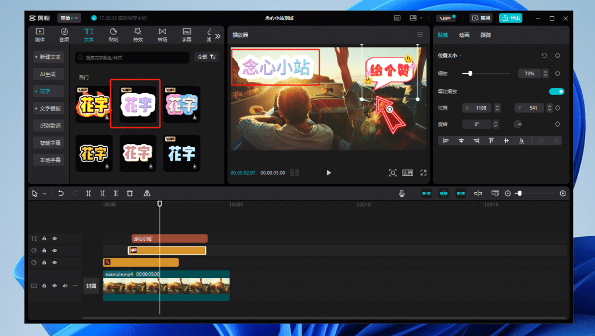Click the 审阅 review button

(x=481, y=18)
